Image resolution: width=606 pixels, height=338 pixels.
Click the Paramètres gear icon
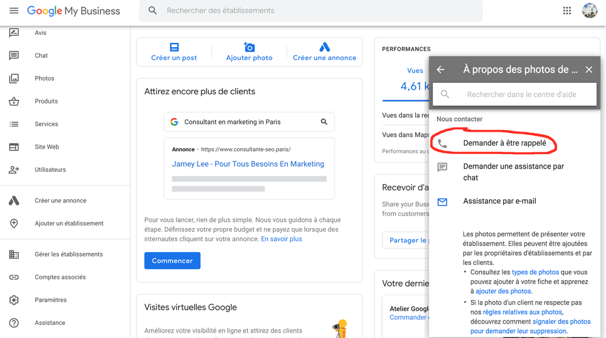click(14, 300)
